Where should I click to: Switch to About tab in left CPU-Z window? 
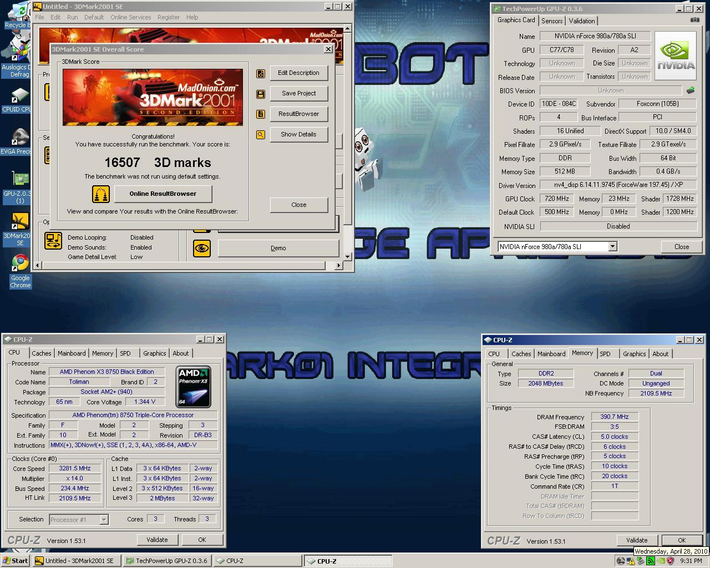(180, 353)
